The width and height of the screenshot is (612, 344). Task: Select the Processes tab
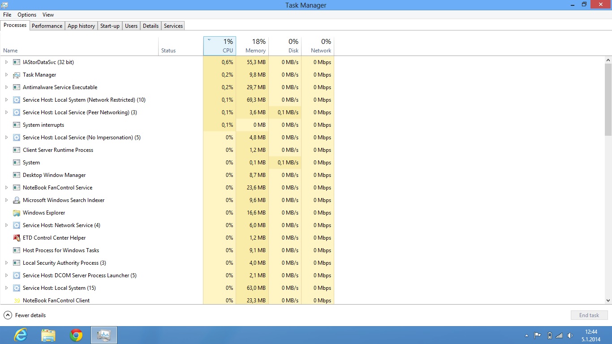[x=15, y=25]
